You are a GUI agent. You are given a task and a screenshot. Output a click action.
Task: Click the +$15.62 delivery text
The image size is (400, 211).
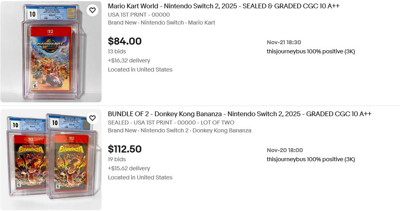point(129,168)
